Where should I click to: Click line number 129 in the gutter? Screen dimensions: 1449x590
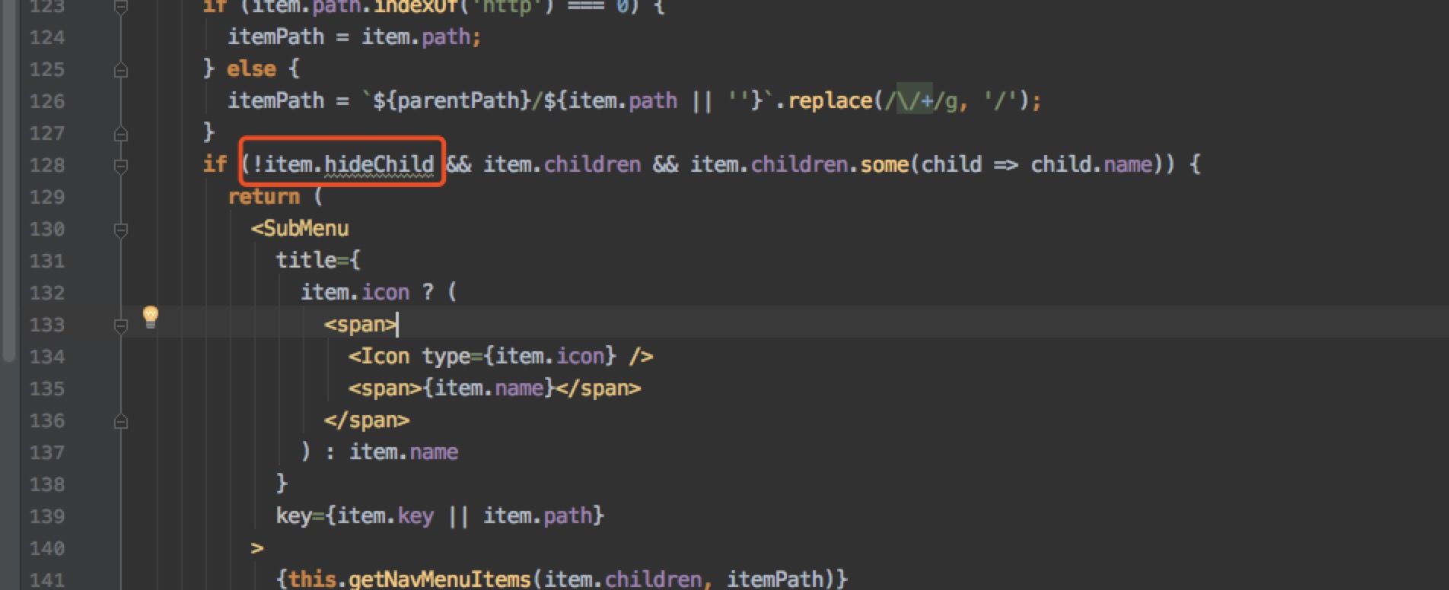(47, 197)
